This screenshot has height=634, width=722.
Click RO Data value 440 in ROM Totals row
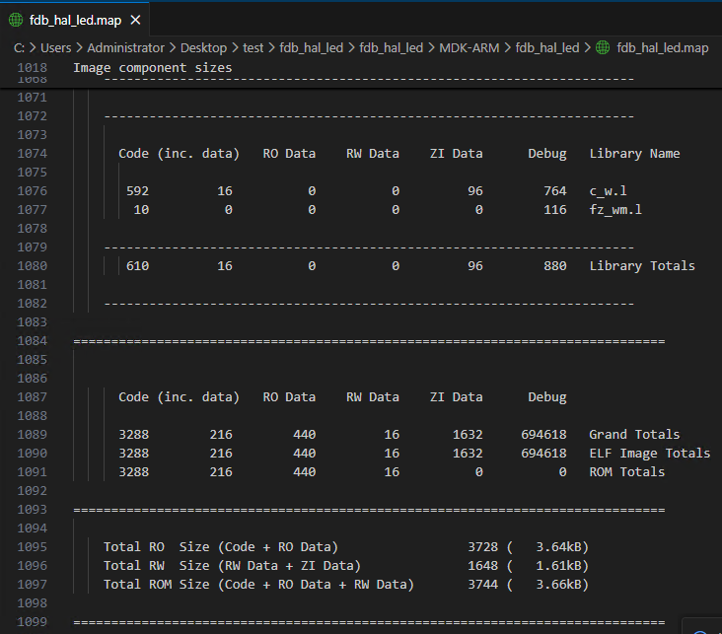point(305,472)
